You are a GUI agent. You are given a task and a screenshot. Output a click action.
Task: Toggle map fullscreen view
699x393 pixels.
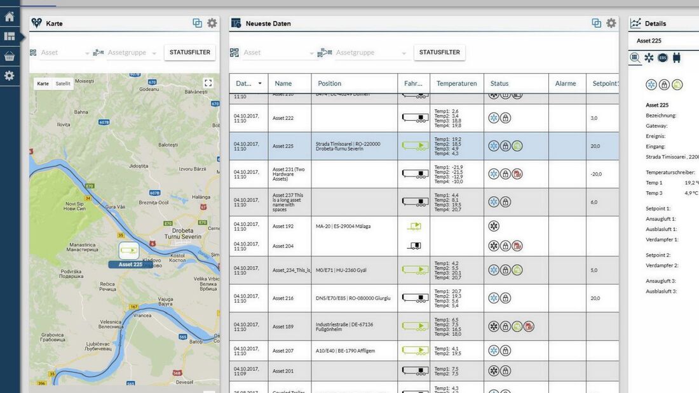coord(208,83)
